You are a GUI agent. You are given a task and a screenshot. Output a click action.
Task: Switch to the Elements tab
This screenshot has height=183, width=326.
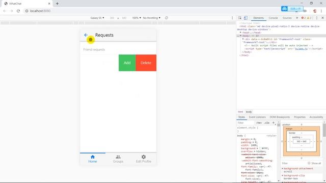tap(258, 18)
